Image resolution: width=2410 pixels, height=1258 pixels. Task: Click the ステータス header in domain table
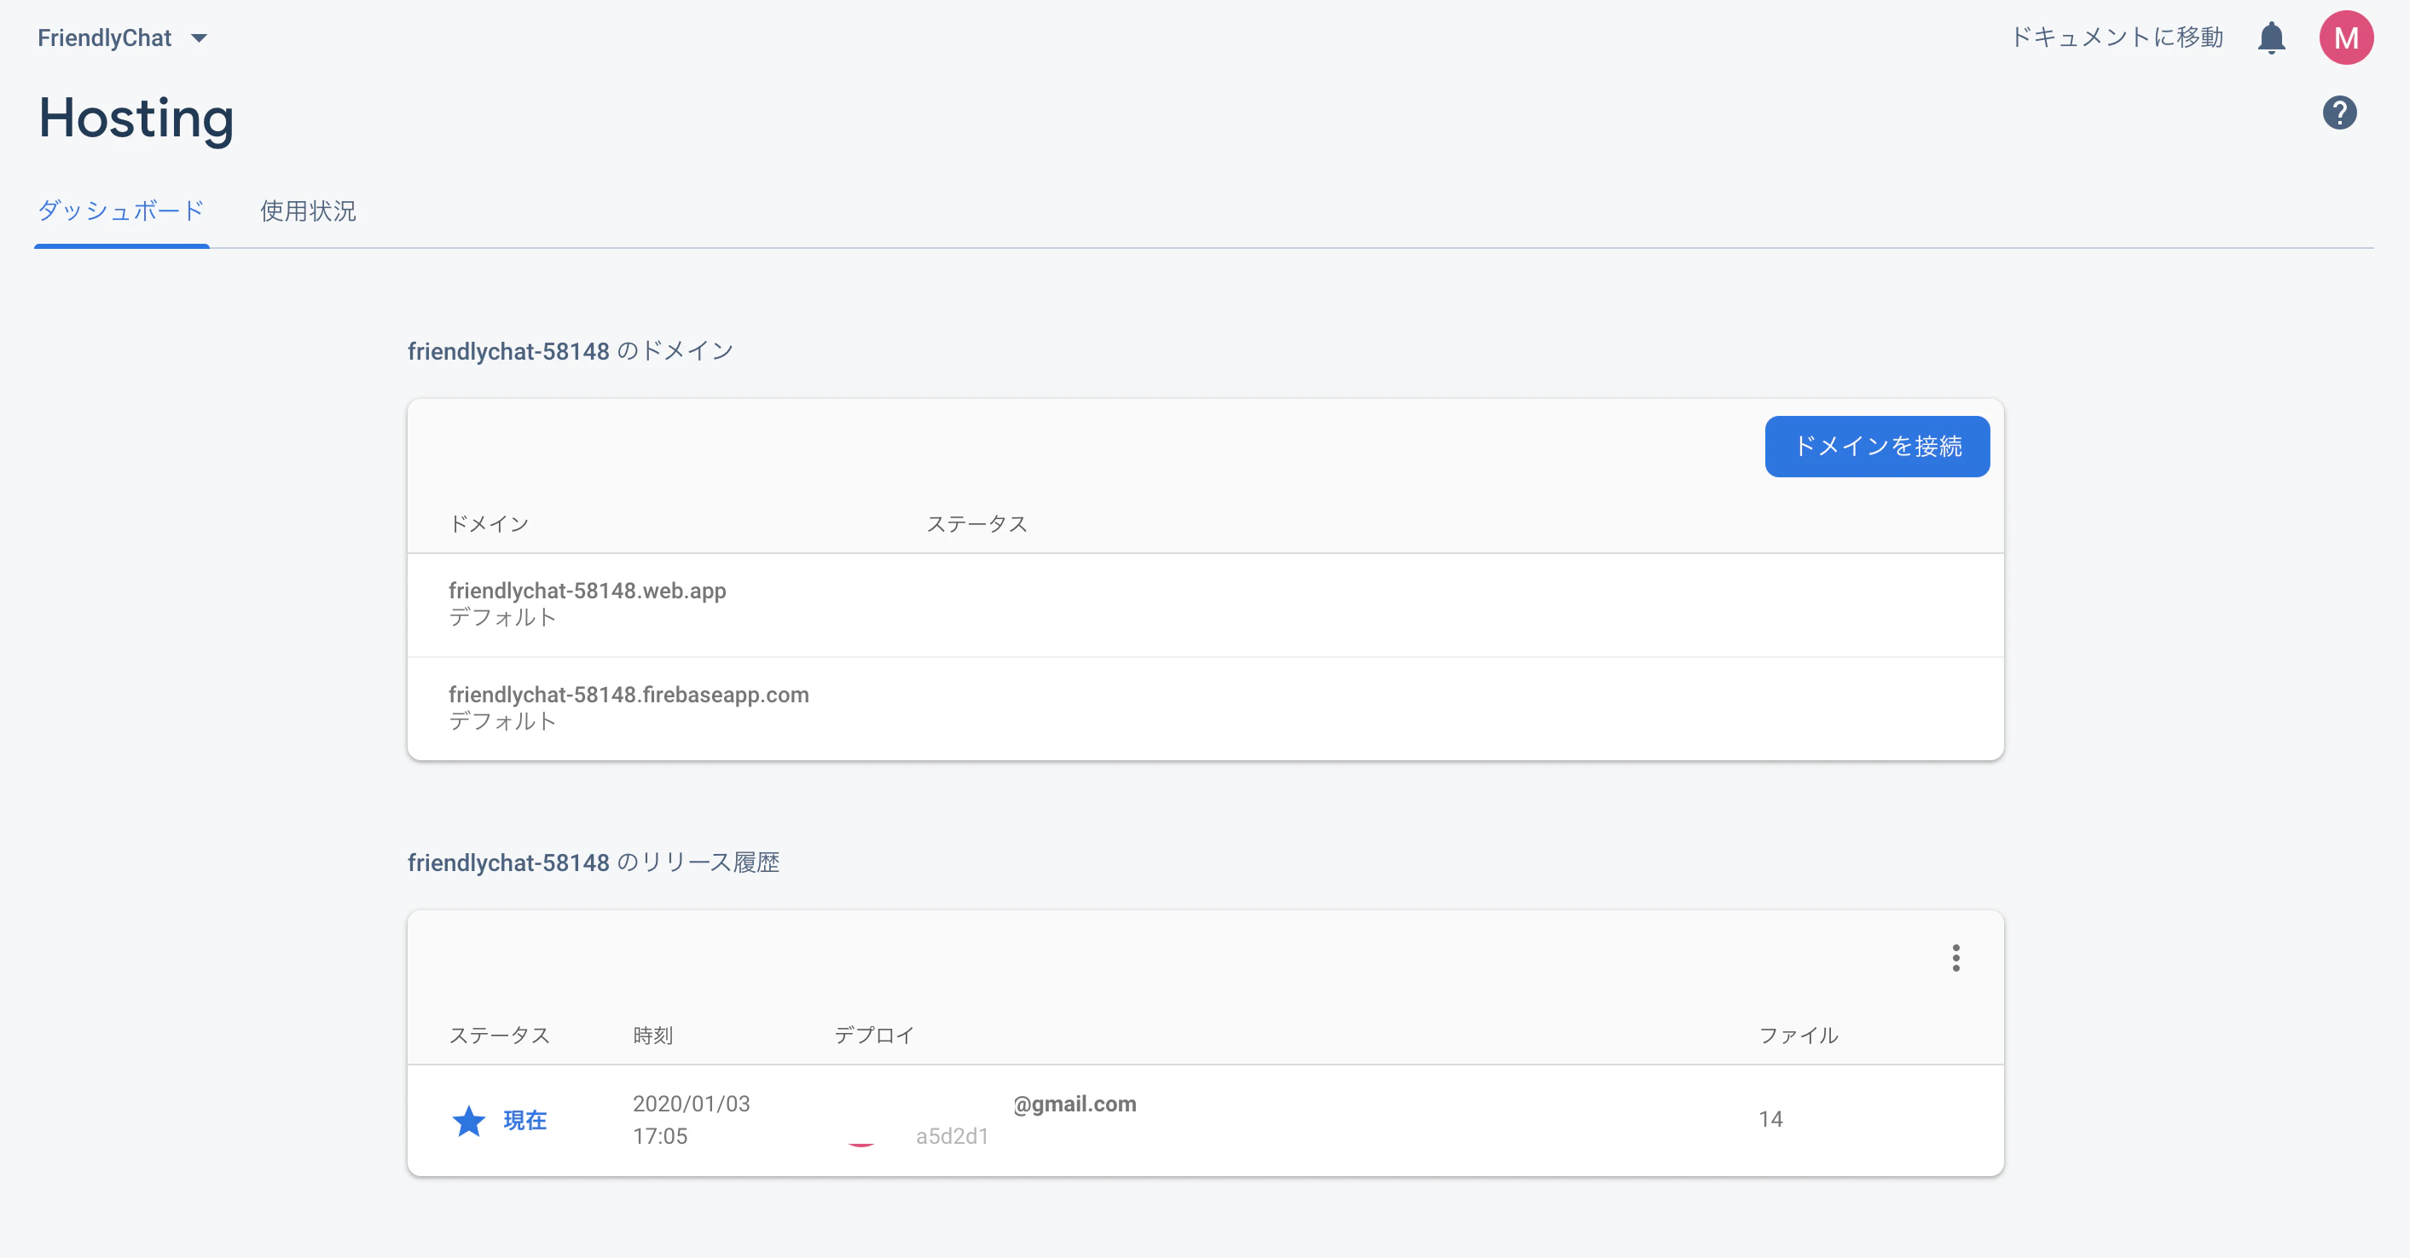976,524
